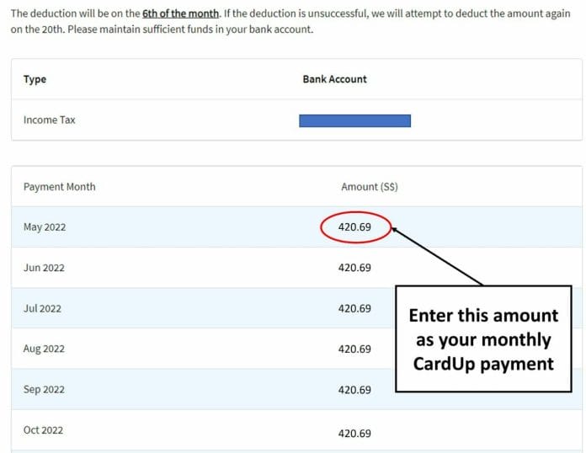Click the underlined '6th of the month' text
Image resolution: width=586 pixels, height=453 pixels.
180,13
